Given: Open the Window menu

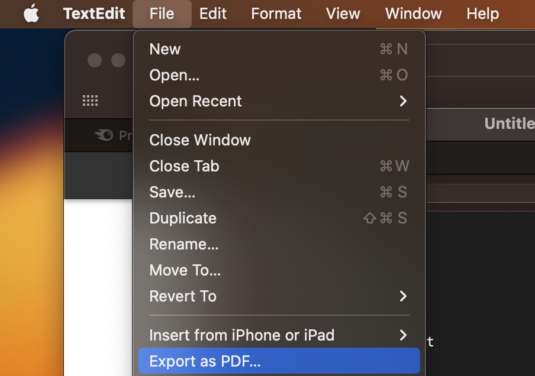Looking at the screenshot, I should [413, 14].
